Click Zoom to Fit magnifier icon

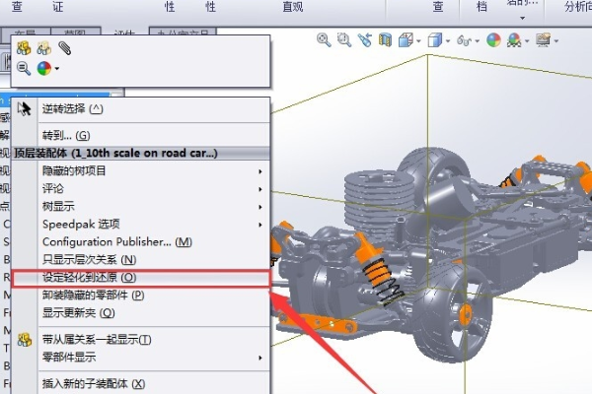324,39
